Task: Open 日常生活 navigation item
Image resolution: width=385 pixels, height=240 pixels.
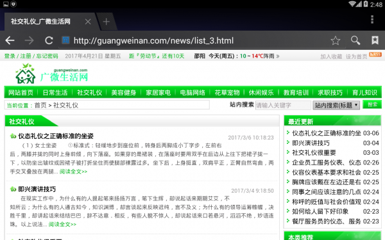Action: pos(55,93)
